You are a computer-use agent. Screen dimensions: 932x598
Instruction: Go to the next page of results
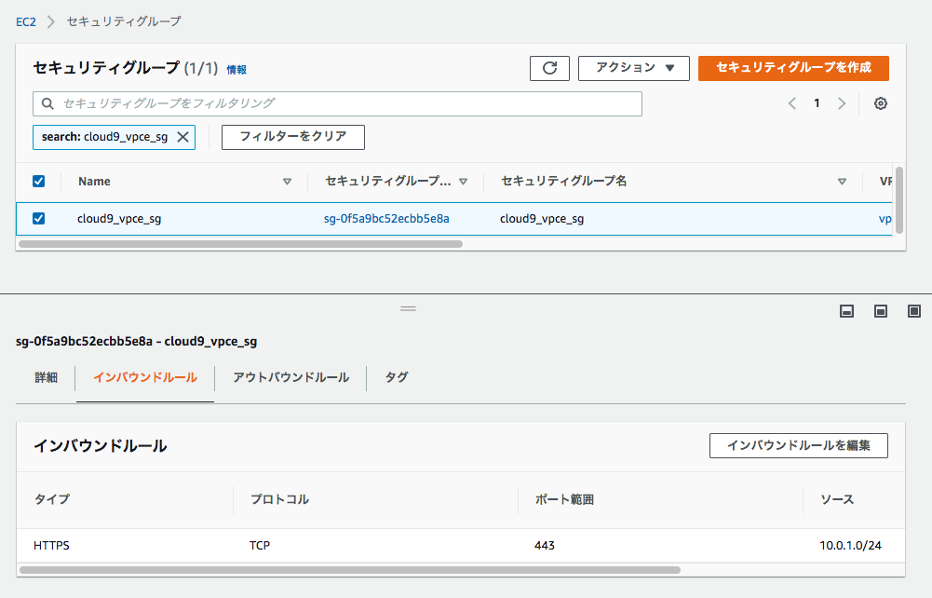coord(841,103)
